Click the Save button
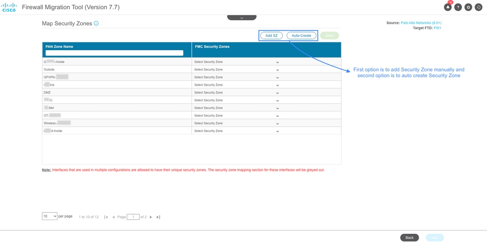 point(330,36)
